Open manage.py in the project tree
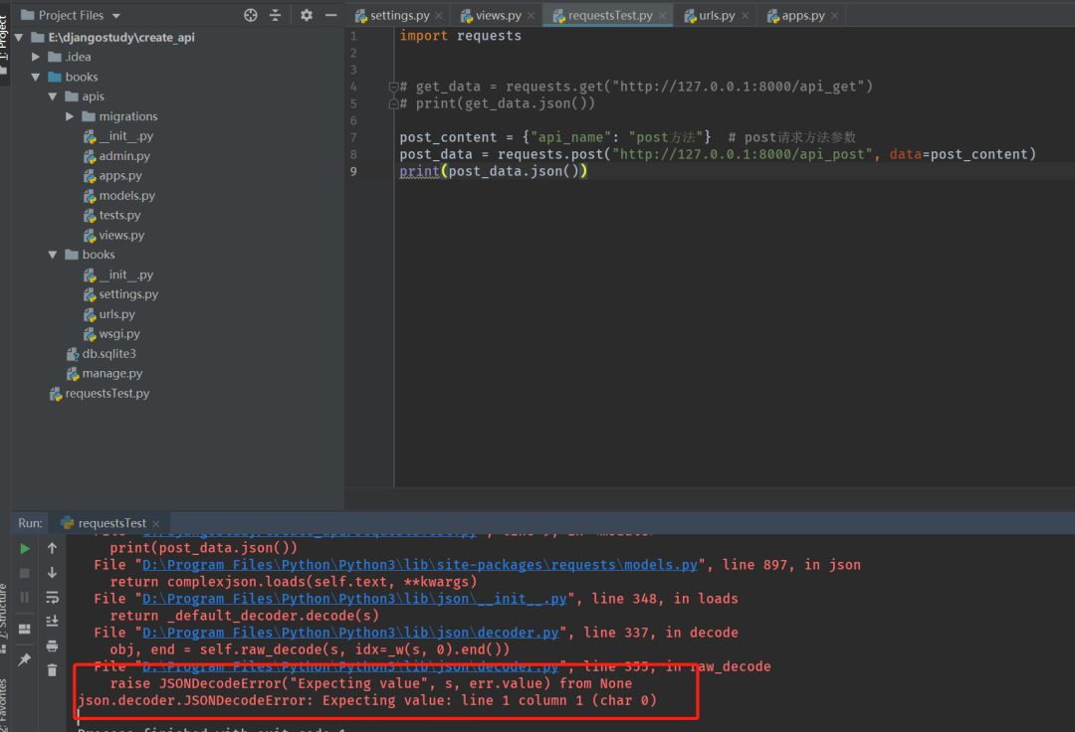This screenshot has height=732, width=1075. 105,374
